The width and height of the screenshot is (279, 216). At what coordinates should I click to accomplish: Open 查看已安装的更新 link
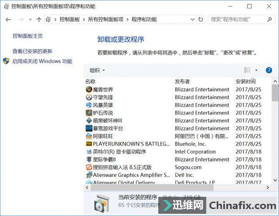pyautogui.click(x=32, y=51)
